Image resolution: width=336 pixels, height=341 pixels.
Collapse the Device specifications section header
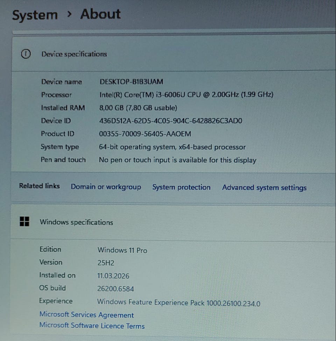(174, 54)
